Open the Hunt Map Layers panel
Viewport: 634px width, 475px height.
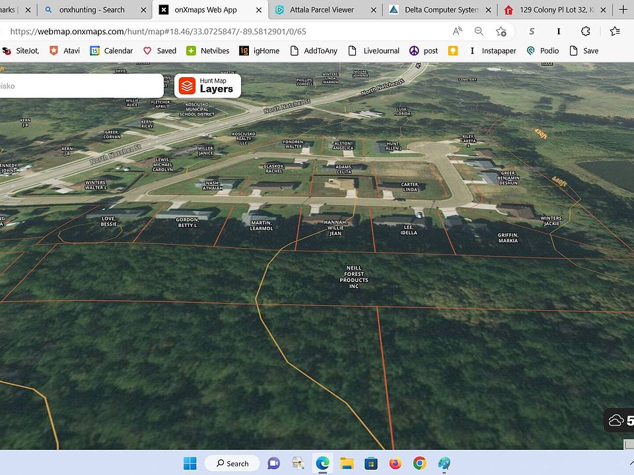(x=207, y=84)
